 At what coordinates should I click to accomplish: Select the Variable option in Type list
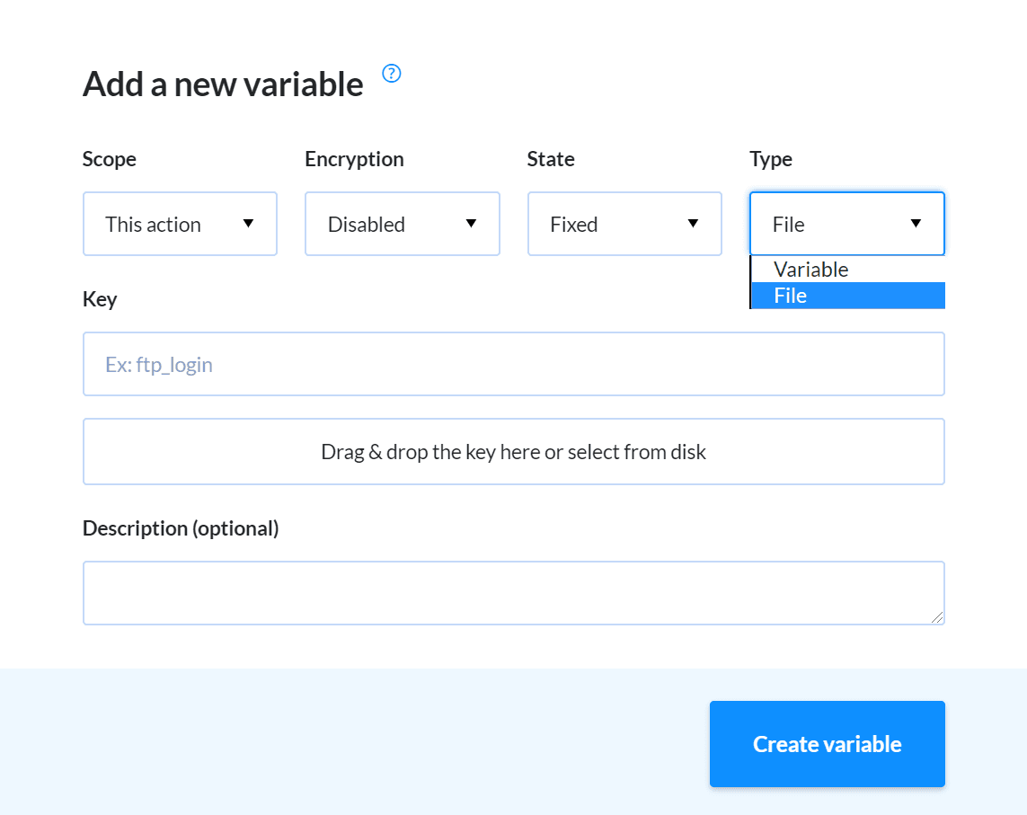click(x=811, y=270)
